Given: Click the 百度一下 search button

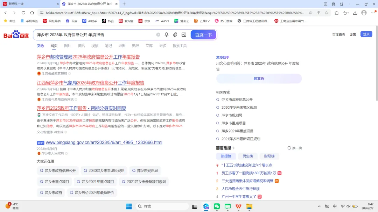Looking at the screenshot, I should tap(203, 35).
